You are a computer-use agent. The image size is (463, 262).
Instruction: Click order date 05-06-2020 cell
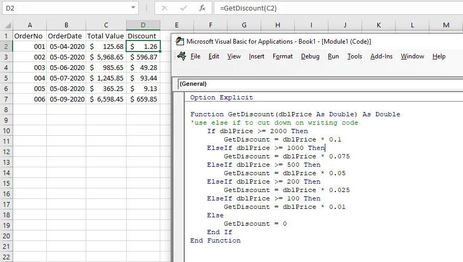[66, 67]
